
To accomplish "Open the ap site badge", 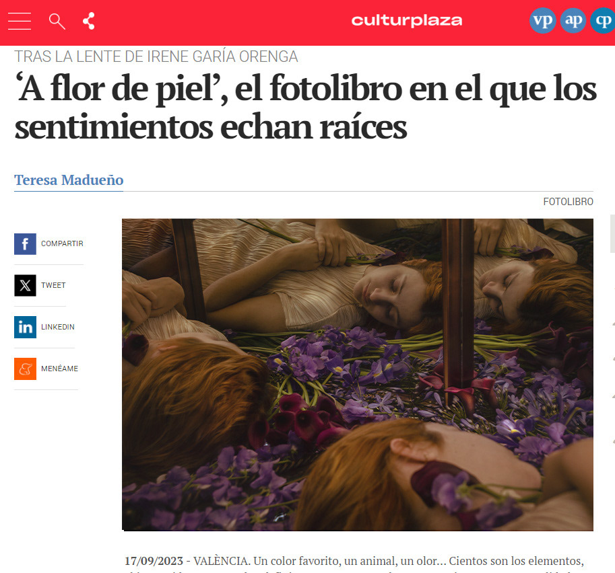I will (x=573, y=20).
